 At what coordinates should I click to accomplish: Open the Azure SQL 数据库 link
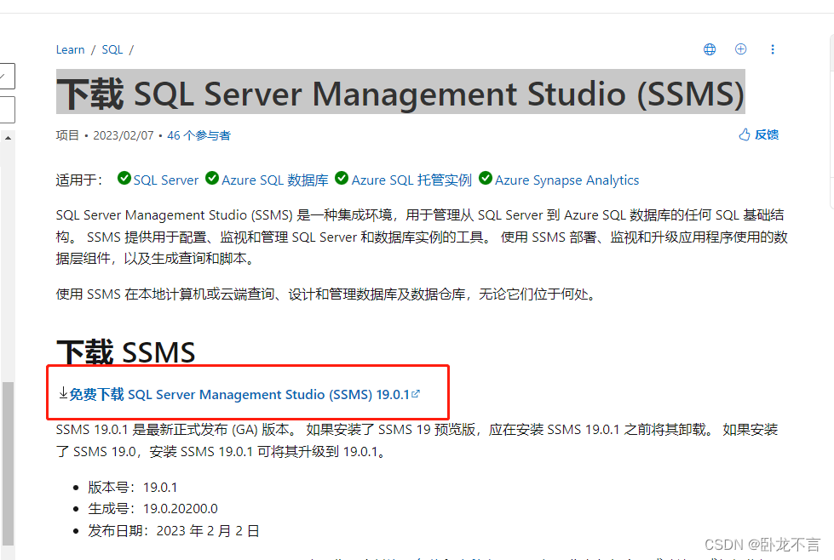pos(274,180)
